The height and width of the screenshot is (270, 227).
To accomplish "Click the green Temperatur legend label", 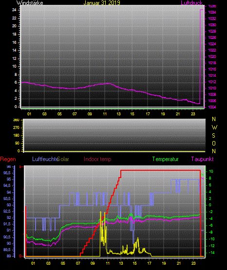I will click(x=165, y=159).
